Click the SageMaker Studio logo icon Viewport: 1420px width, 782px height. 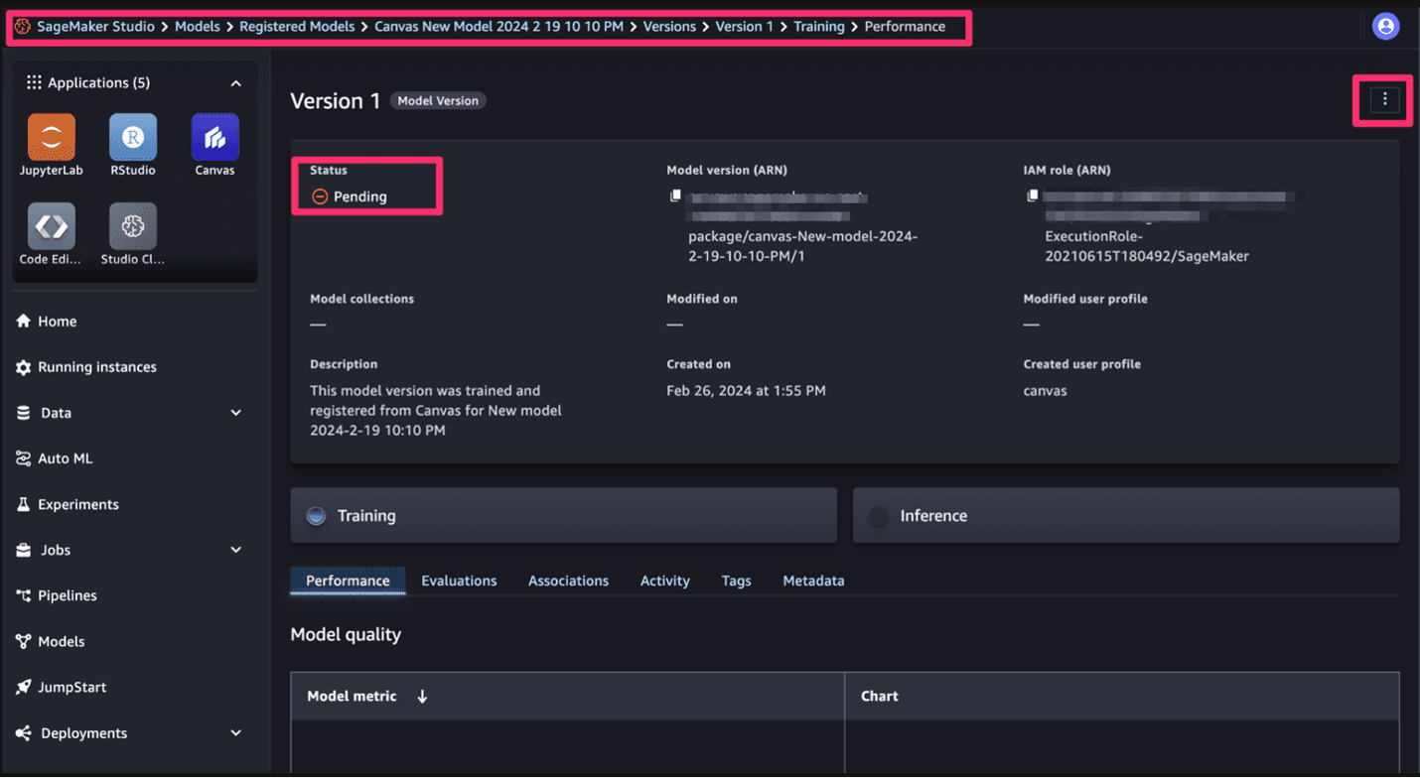[22, 27]
